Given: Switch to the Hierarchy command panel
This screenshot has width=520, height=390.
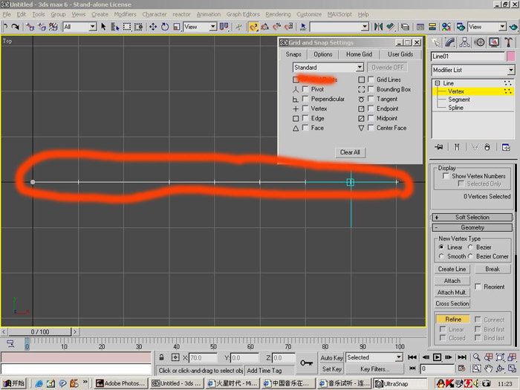Looking at the screenshot, I should [x=464, y=42].
